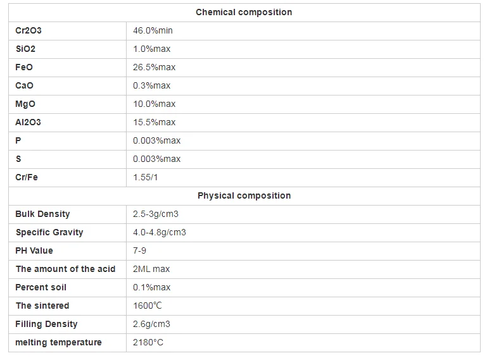Click the MgO 10.0%max value

[x=154, y=104]
